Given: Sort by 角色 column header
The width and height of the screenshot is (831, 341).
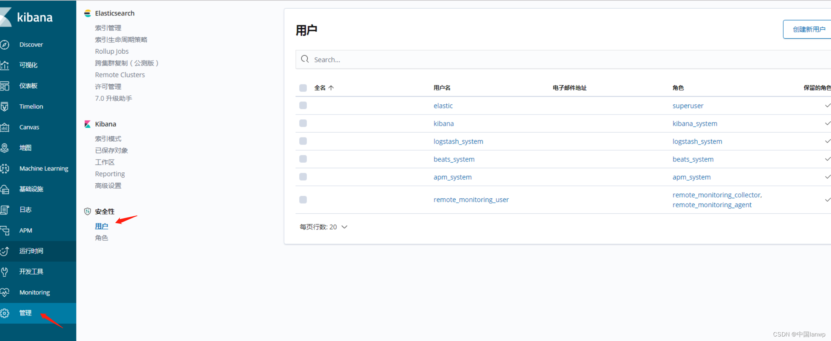Looking at the screenshot, I should (x=678, y=88).
